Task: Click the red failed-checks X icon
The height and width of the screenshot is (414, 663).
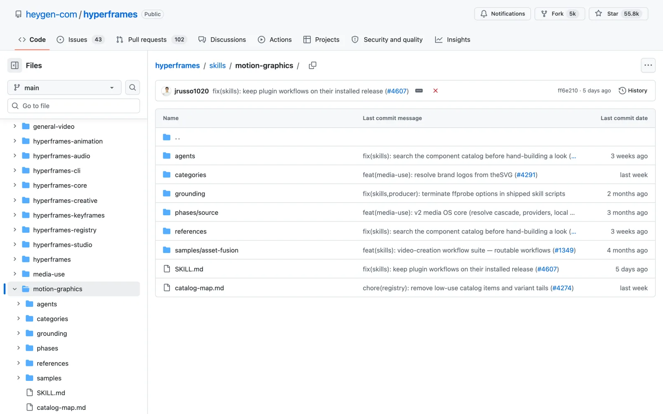Action: pyautogui.click(x=436, y=91)
